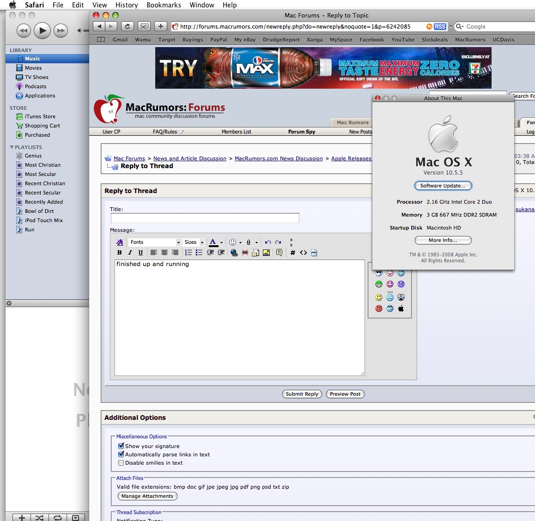Click Software Update button
535x521 pixels.
443,186
